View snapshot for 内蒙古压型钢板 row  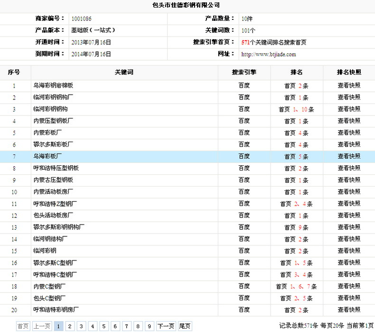point(349,180)
